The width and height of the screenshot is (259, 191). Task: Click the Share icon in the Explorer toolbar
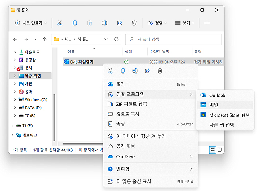[120, 23]
